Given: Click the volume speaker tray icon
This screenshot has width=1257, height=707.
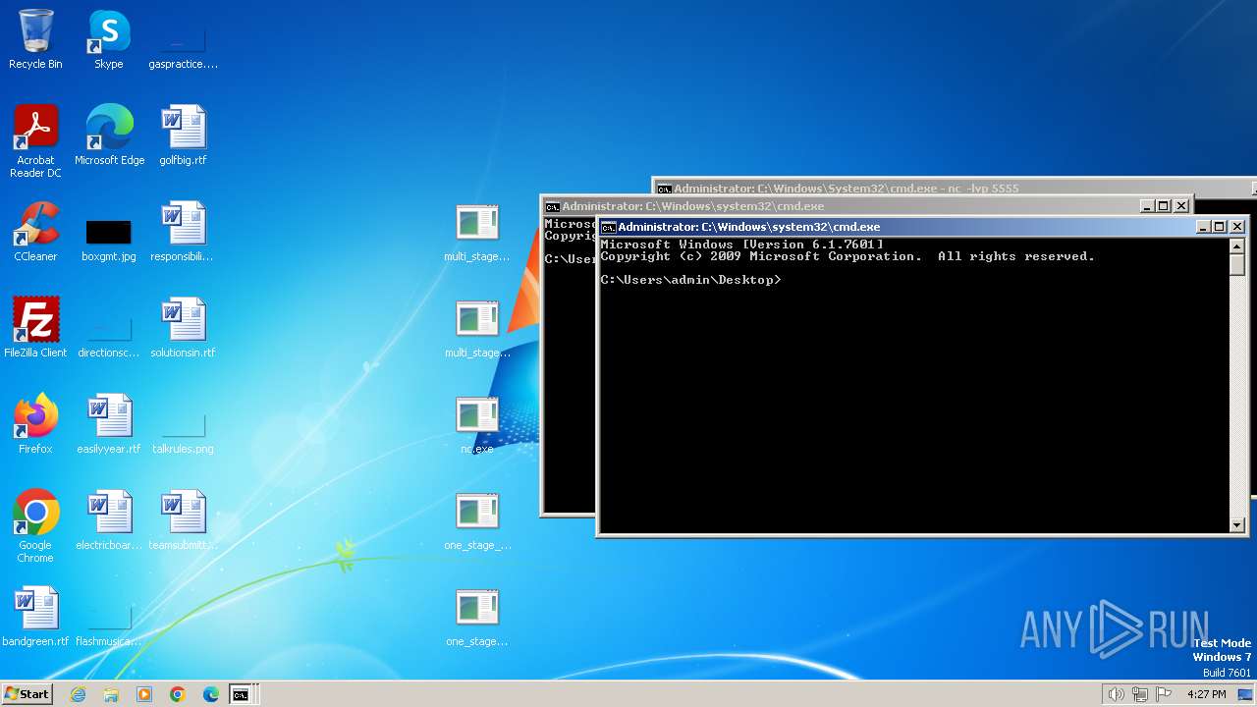Looking at the screenshot, I should pos(1117,694).
